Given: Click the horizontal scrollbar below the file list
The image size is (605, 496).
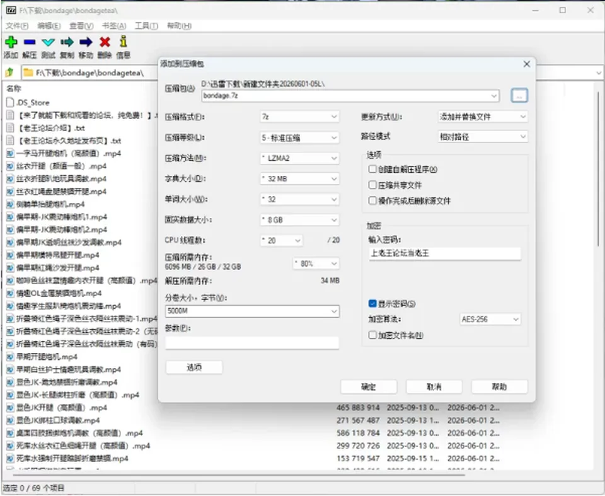Looking at the screenshot, I should (x=239, y=475).
